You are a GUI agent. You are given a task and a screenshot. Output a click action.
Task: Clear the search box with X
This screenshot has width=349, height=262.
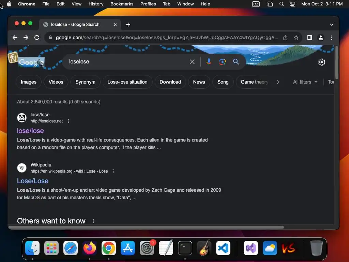click(x=192, y=62)
